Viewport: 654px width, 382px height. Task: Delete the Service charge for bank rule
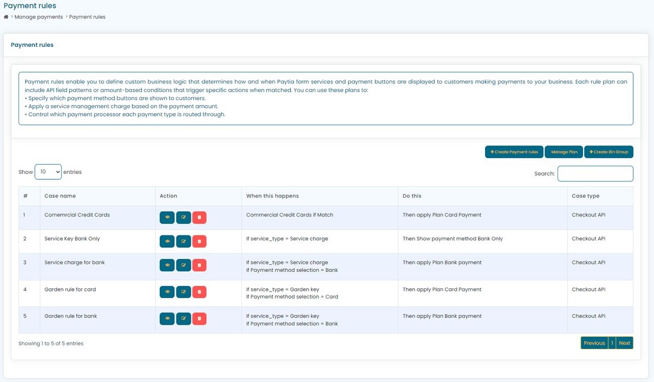(199, 265)
